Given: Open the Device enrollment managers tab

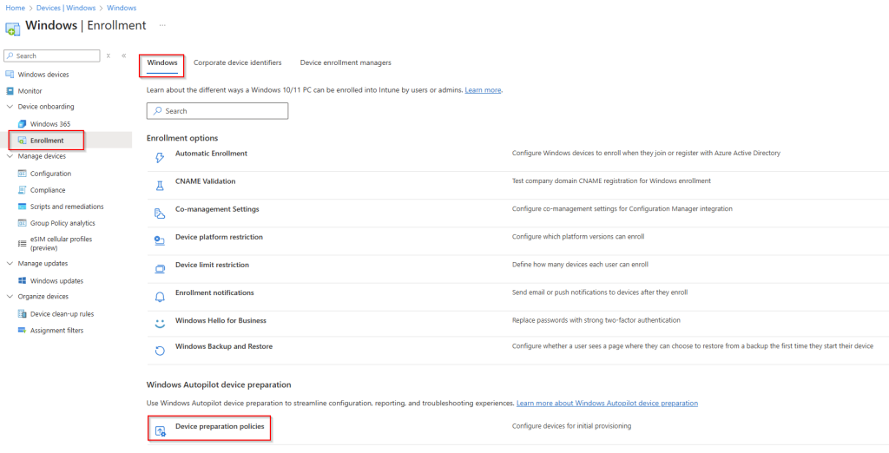Looking at the screenshot, I should point(346,62).
